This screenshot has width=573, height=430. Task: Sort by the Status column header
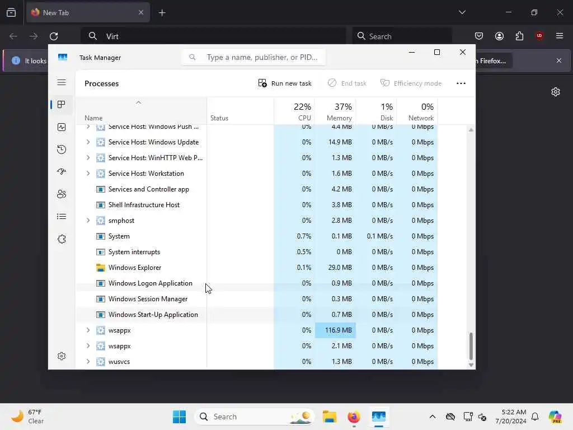click(x=240, y=111)
